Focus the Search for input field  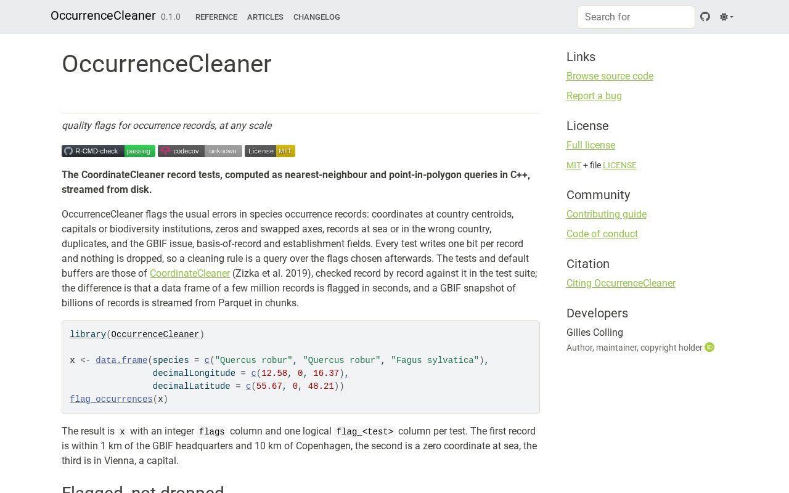(636, 17)
